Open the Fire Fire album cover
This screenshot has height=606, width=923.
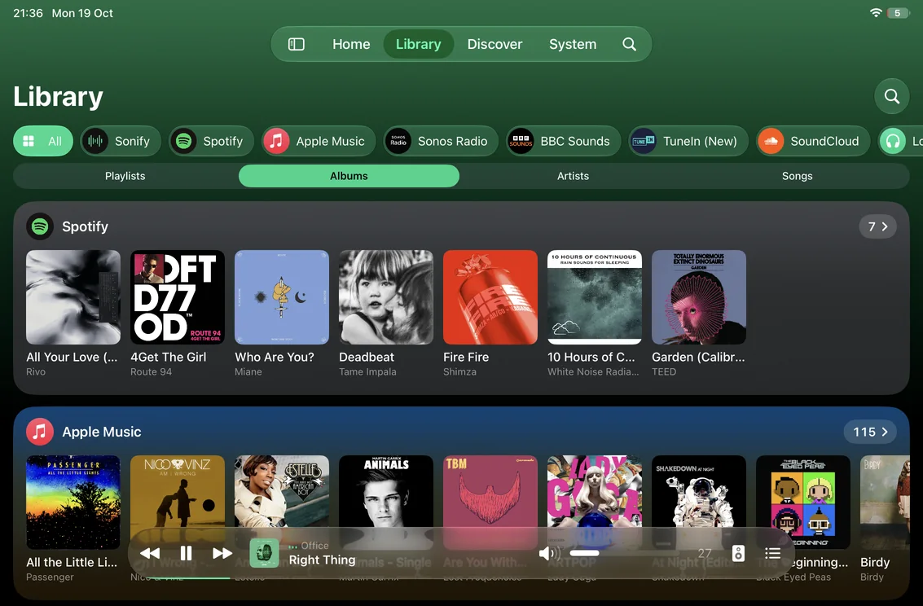[490, 297]
